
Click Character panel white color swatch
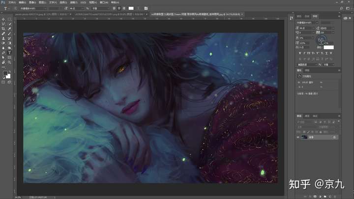pyautogui.click(x=328, y=47)
